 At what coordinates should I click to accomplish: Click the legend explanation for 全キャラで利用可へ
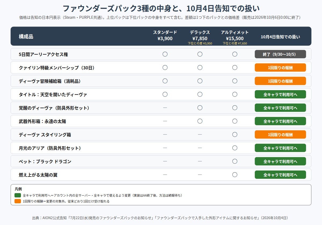[x=103, y=196]
